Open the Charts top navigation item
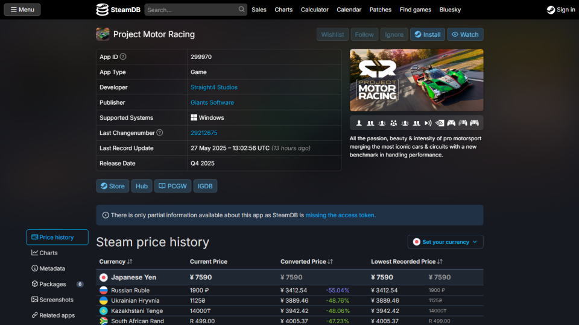 [283, 10]
